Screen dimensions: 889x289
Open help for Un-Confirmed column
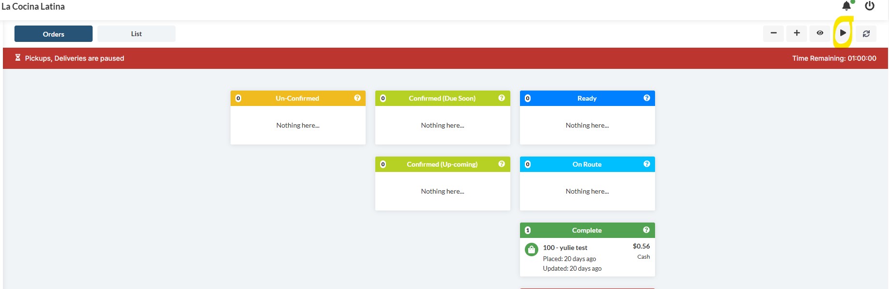tap(357, 98)
